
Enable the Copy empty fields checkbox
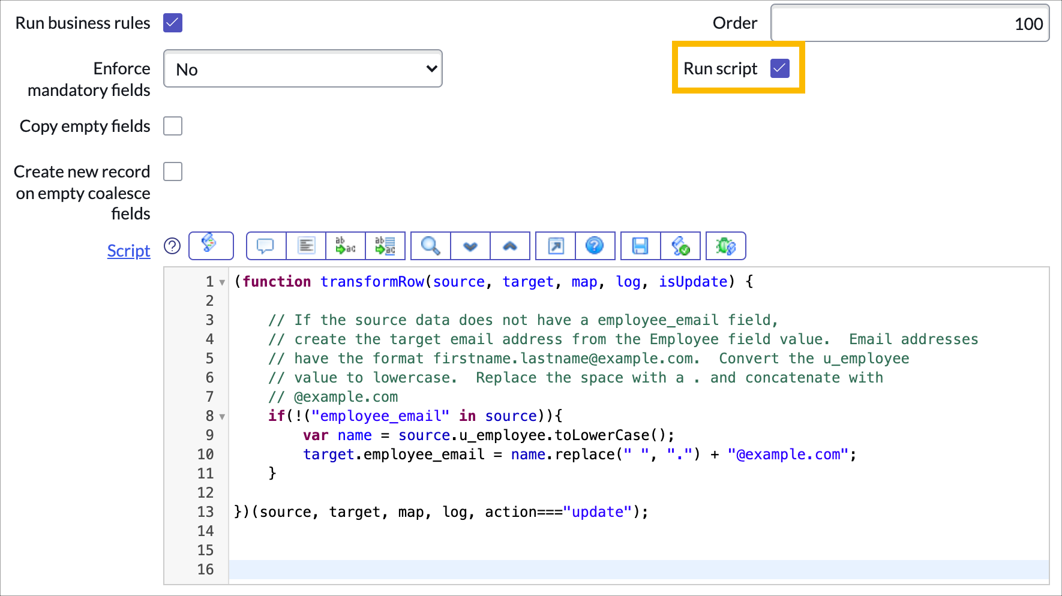click(x=173, y=126)
